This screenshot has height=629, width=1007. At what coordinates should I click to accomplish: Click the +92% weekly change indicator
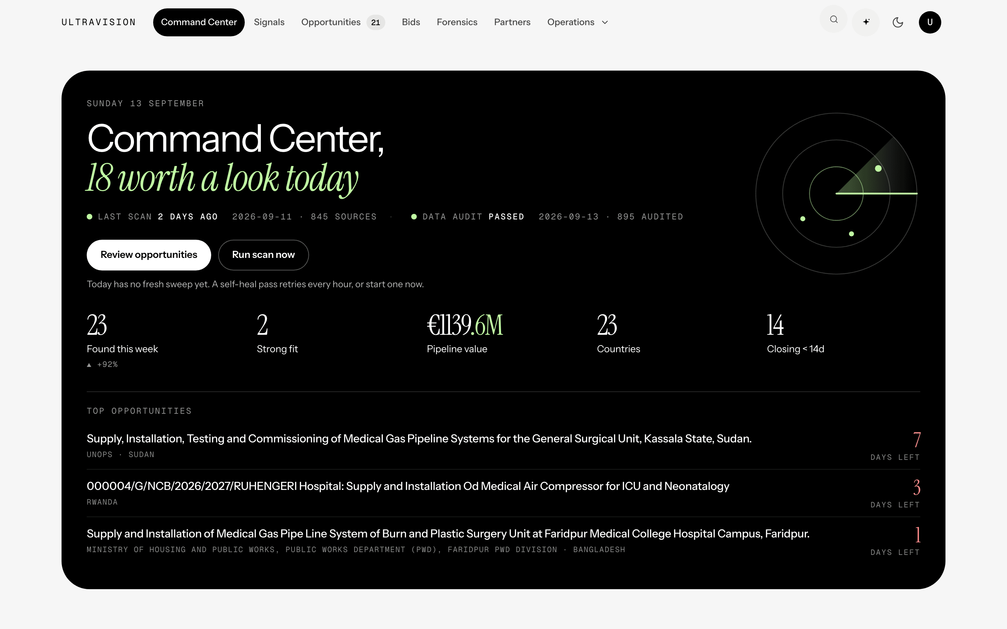pyautogui.click(x=102, y=364)
